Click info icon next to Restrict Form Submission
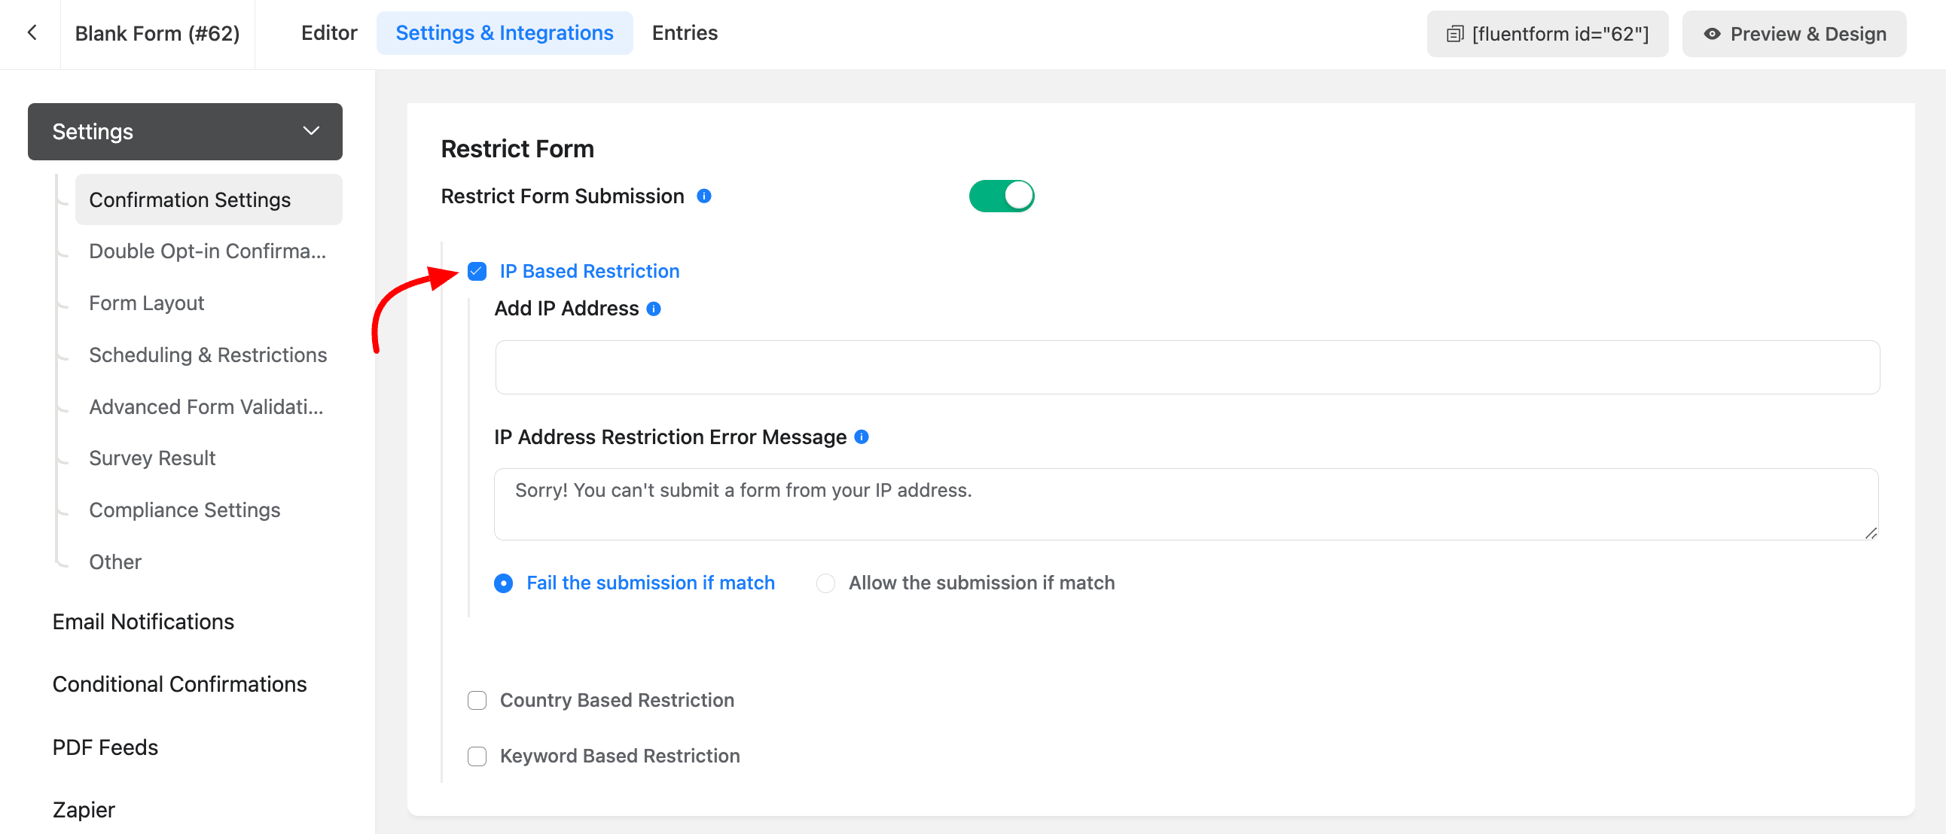Viewport: 1946px width, 834px height. click(703, 196)
